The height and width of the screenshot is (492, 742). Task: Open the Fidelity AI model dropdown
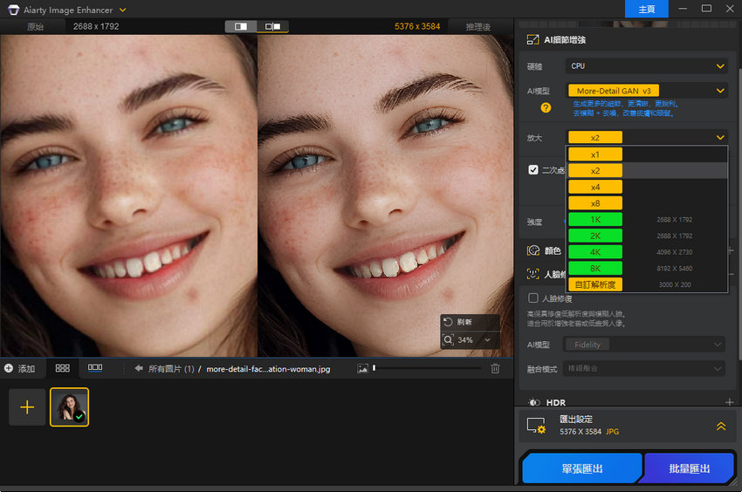(643, 345)
